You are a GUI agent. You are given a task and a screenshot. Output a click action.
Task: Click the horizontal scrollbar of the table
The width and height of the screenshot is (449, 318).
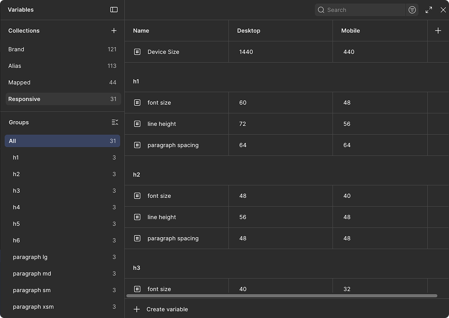282,296
